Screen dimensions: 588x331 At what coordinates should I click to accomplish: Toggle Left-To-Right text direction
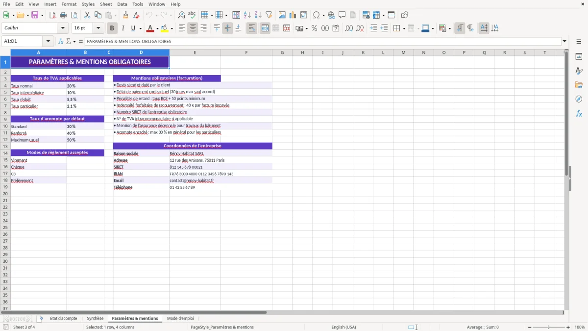[x=460, y=28]
